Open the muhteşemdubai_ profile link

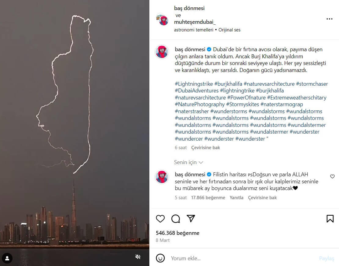tap(195, 22)
